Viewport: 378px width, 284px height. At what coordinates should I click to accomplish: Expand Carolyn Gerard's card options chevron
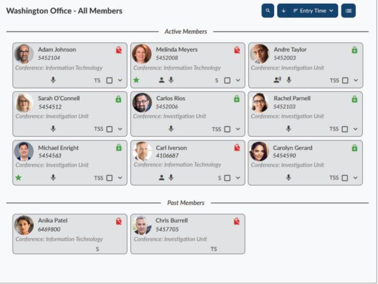[x=355, y=178]
